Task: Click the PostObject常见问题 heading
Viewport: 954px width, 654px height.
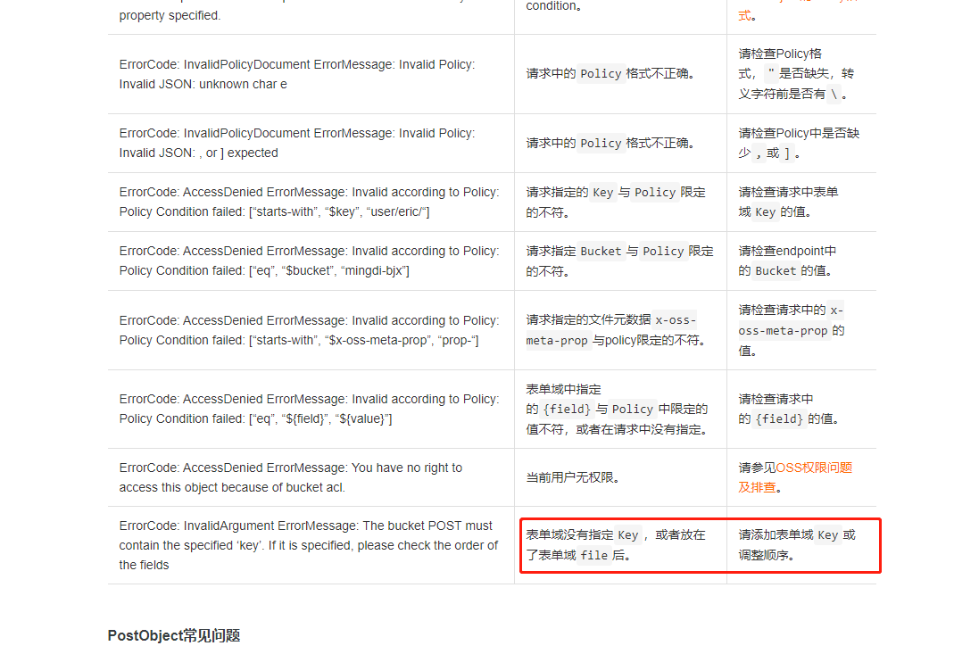Action: [174, 636]
